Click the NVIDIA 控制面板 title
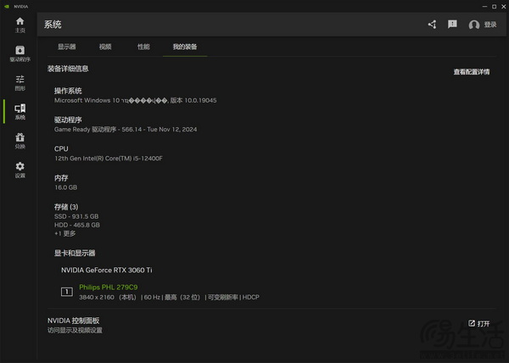Viewport: 509px width, 363px height. [x=73, y=321]
